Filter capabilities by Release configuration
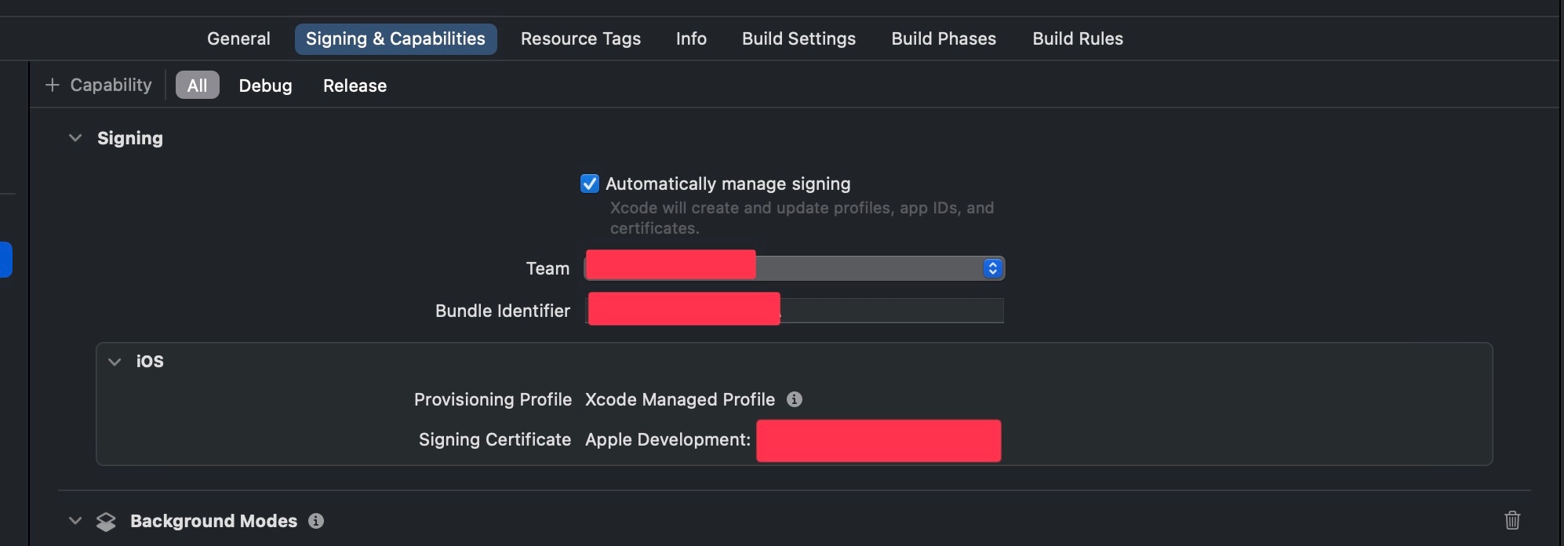 coord(355,86)
